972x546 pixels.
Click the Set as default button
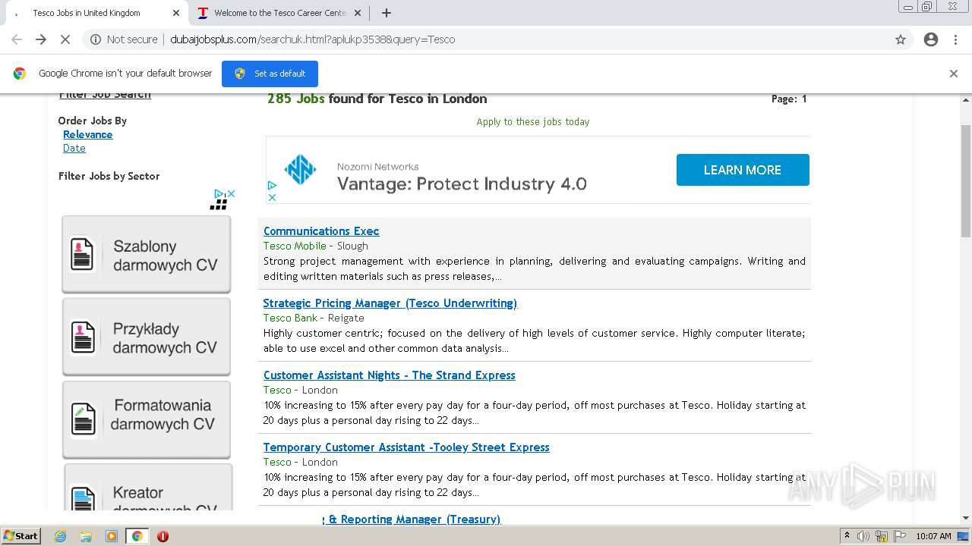[x=270, y=74]
